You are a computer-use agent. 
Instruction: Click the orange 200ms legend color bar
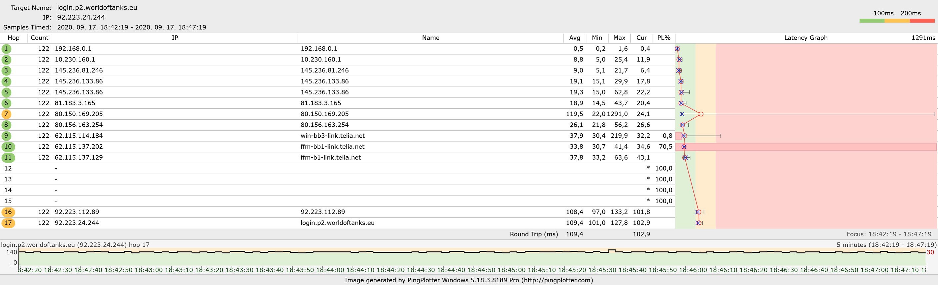coord(897,21)
